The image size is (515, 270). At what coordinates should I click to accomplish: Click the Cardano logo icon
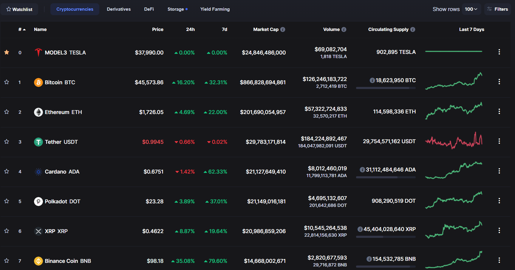click(x=38, y=171)
